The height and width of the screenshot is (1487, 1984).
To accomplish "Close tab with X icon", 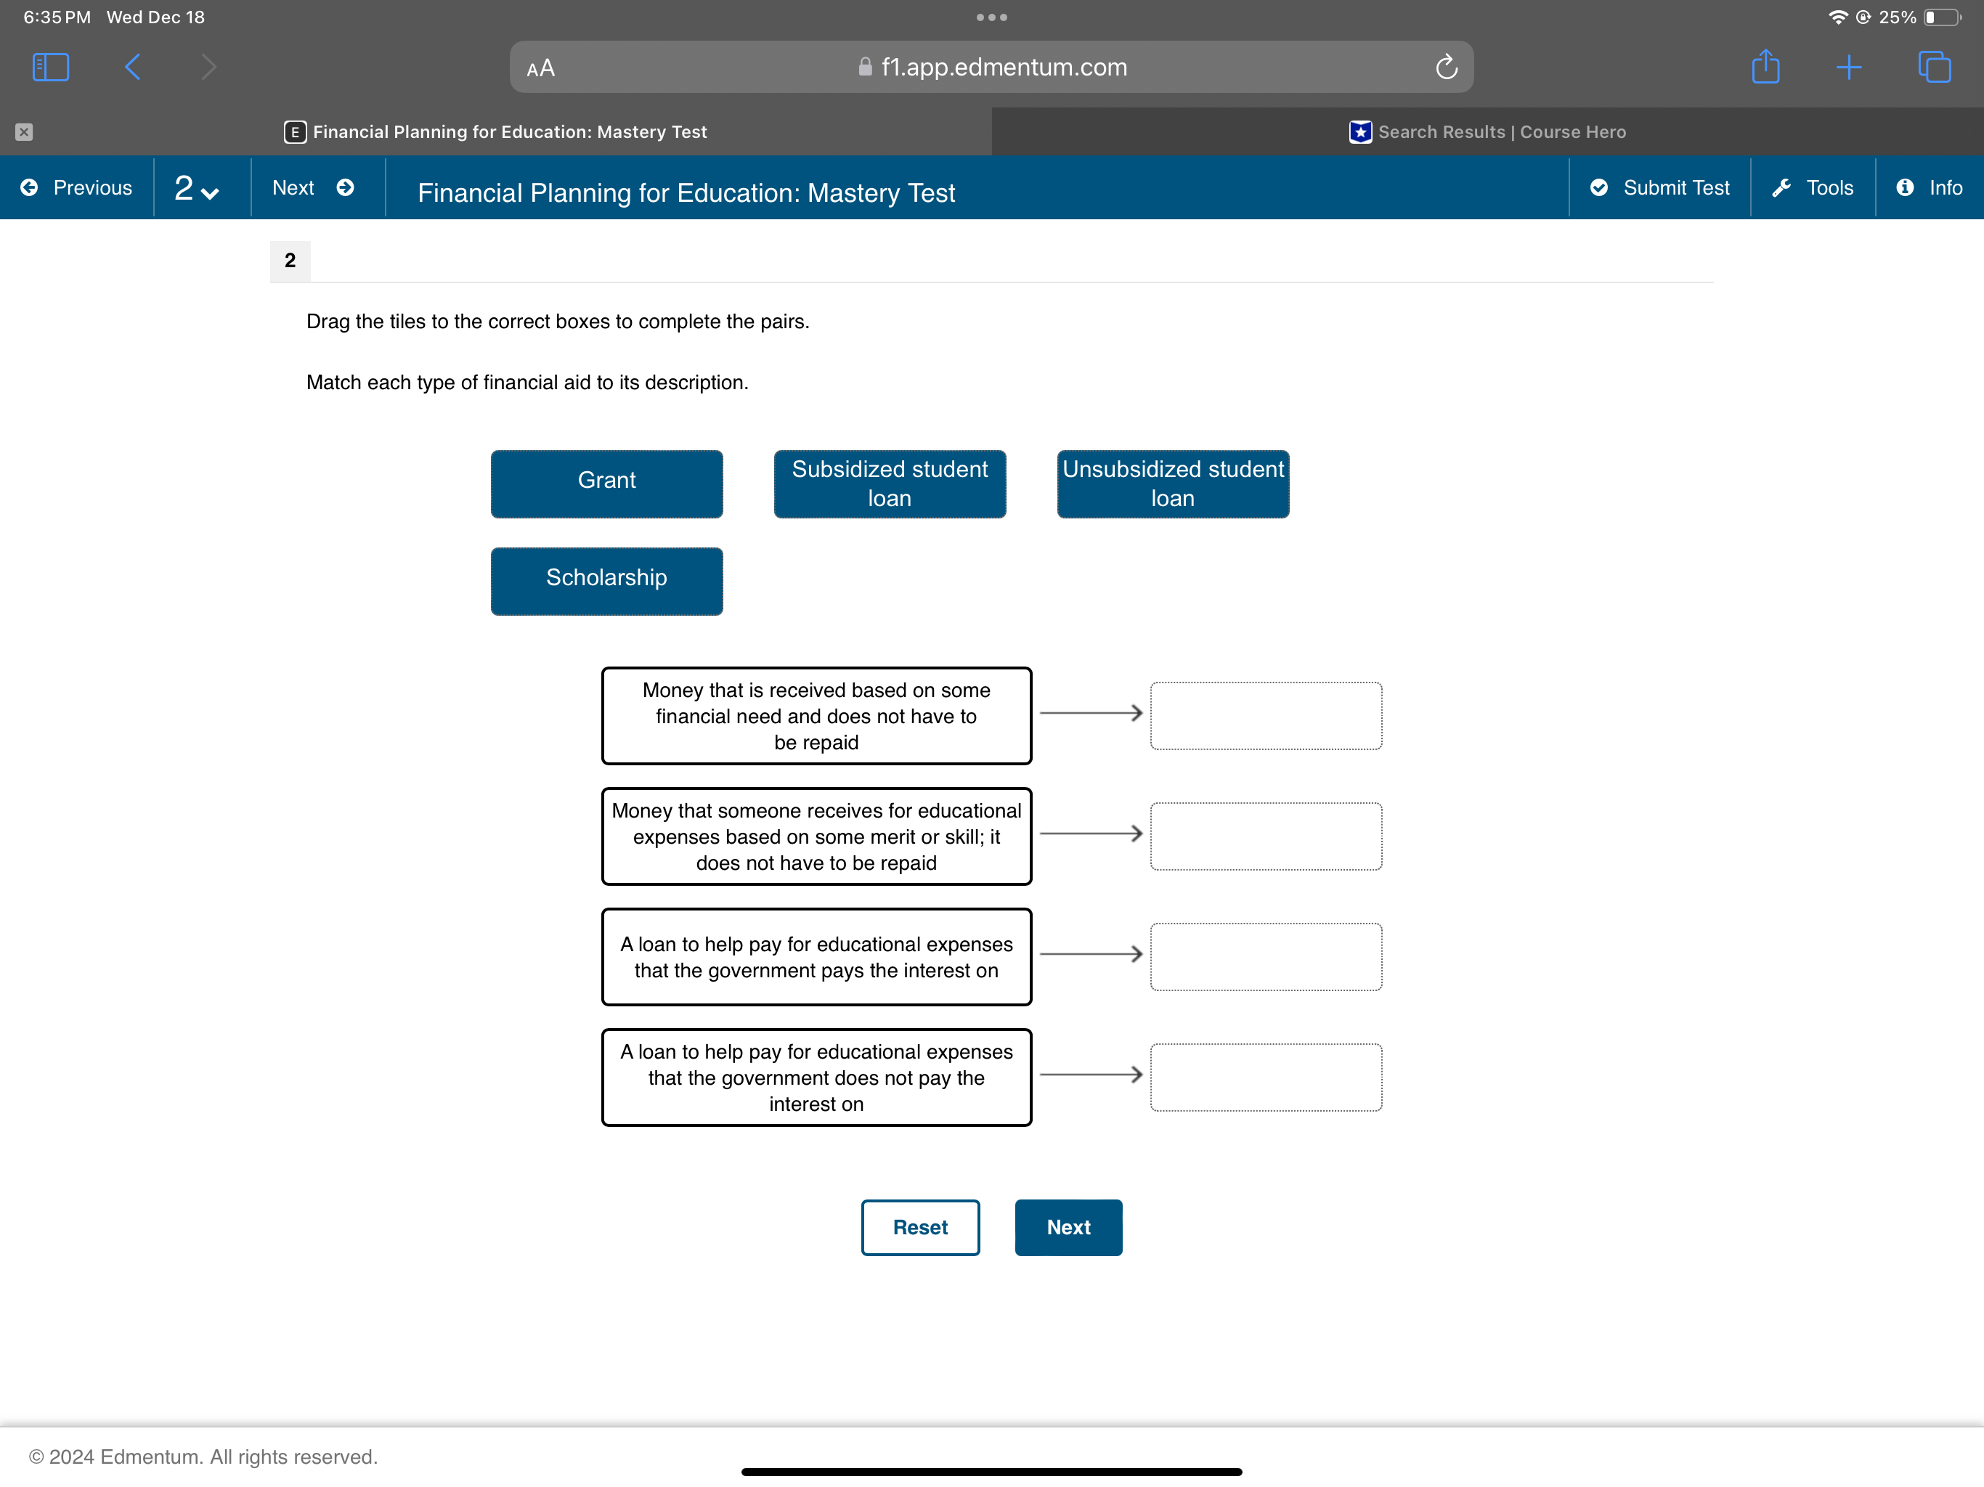I will tap(24, 132).
